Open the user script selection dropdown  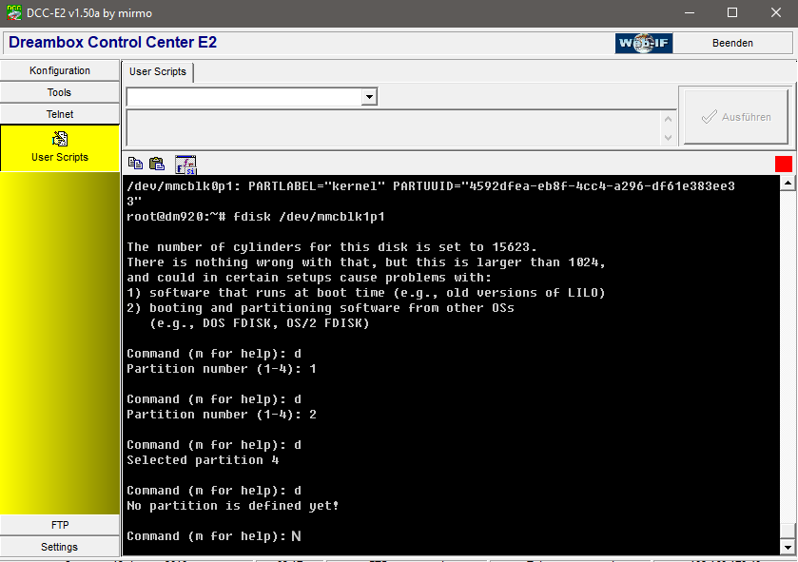pos(369,97)
